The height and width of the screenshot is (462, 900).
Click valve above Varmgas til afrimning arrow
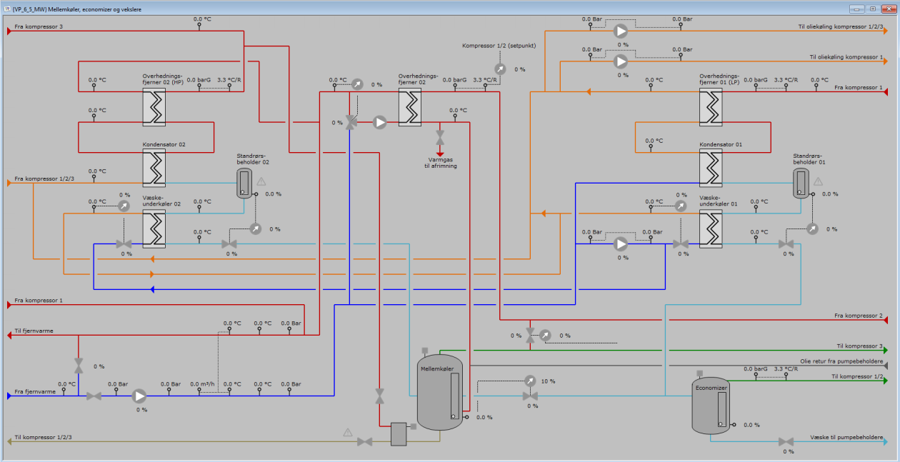point(440,136)
